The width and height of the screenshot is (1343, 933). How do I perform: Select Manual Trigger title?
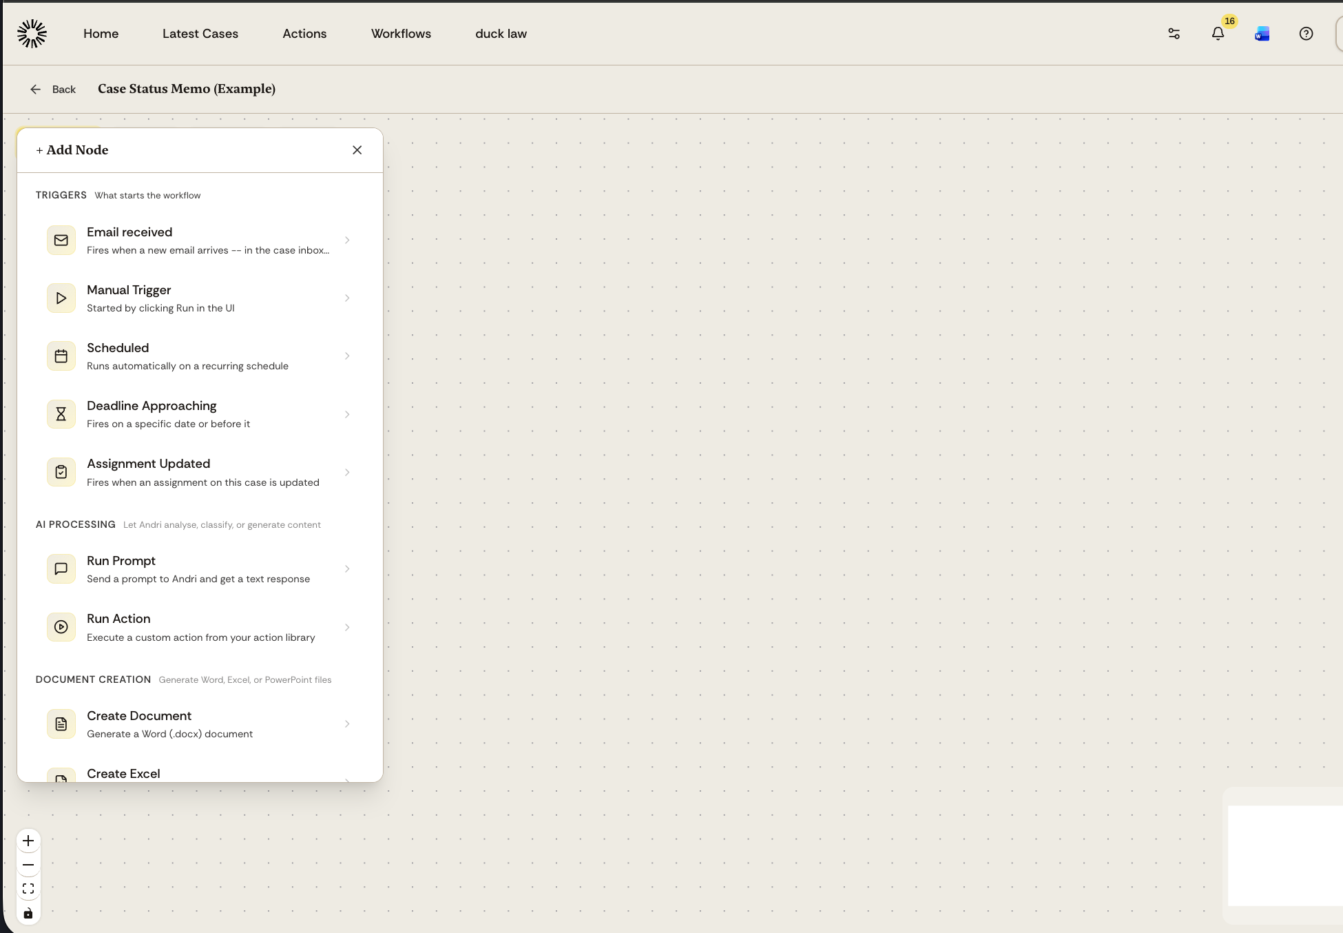point(129,290)
